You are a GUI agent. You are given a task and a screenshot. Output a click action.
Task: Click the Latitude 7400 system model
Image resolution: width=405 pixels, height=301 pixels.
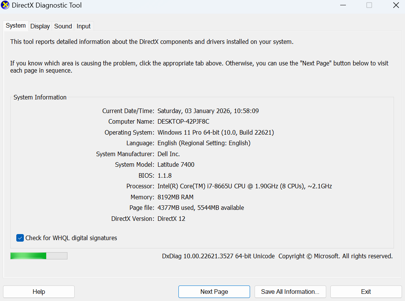pyautogui.click(x=176, y=164)
